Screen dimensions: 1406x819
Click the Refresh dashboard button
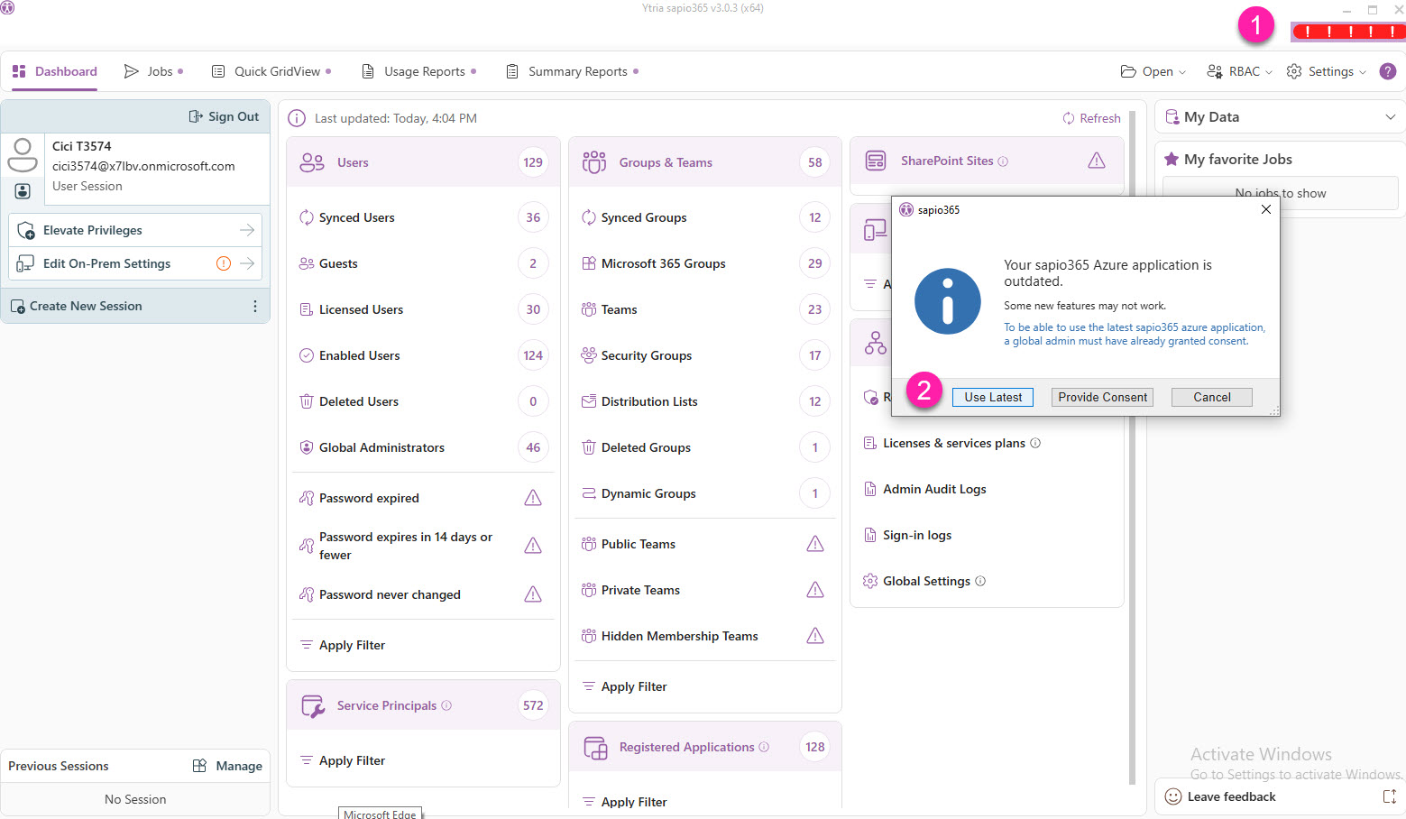[1091, 118]
